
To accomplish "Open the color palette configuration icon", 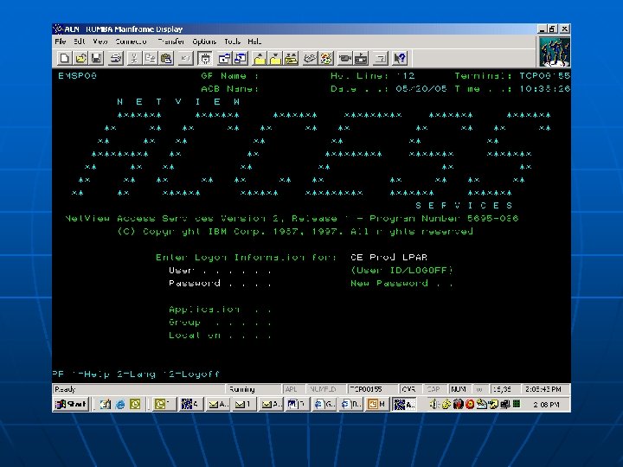I will tap(326, 59).
